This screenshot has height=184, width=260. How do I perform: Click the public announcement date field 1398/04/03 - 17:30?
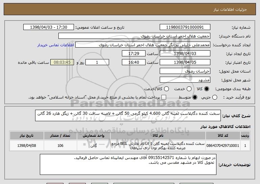coord(49,27)
